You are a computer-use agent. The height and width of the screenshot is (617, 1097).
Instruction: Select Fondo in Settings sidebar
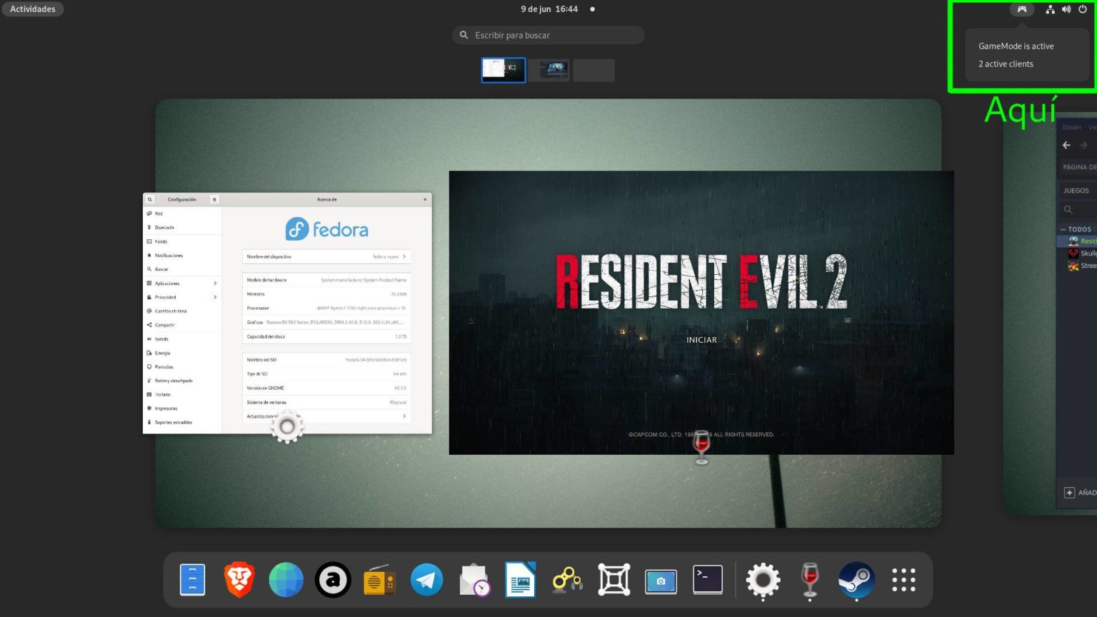[x=183, y=241]
